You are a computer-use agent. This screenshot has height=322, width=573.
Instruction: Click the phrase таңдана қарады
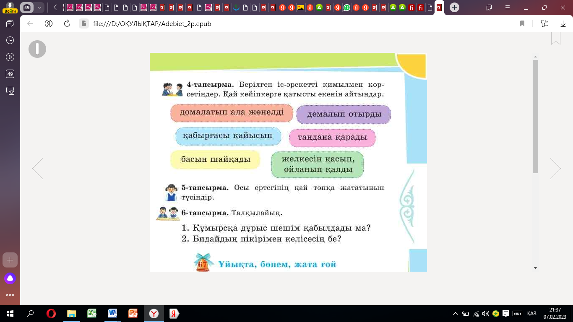(x=332, y=138)
